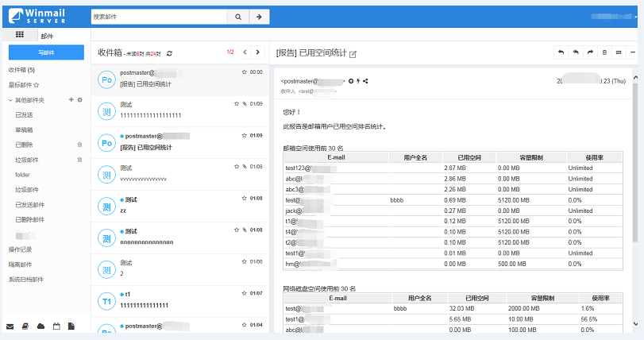This screenshot has width=644, height=340.
Task: Click the Reply arrow icon
Action: [x=561, y=52]
